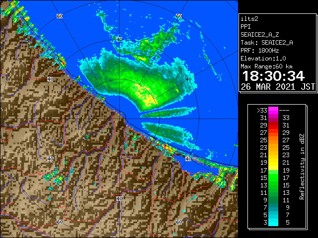Select the orange 25–27 dBZ legend swatch
318x238 pixels.
click(x=273, y=140)
